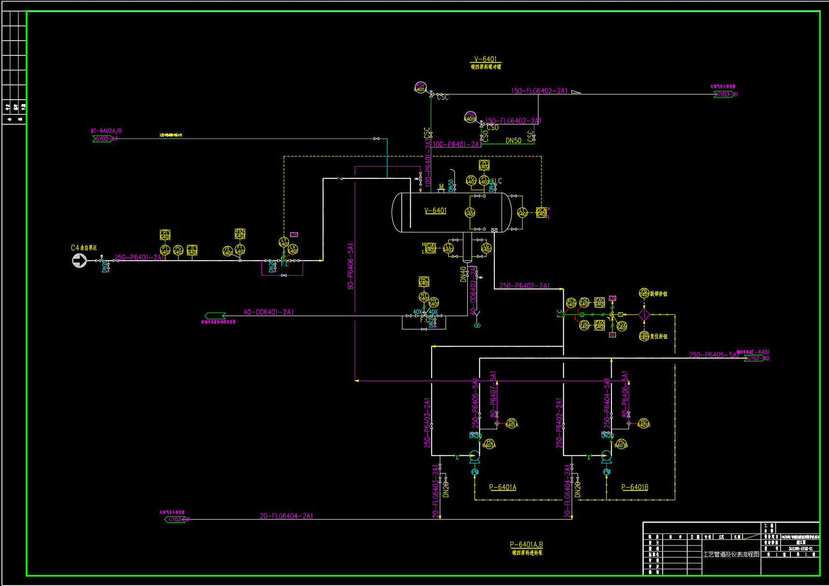Select the PG 6403A gauge bubble

[489, 444]
